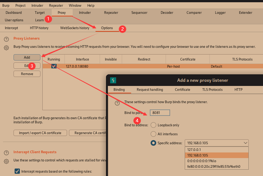Select Loopback only radio button
263x176 pixels.
click(x=153, y=125)
